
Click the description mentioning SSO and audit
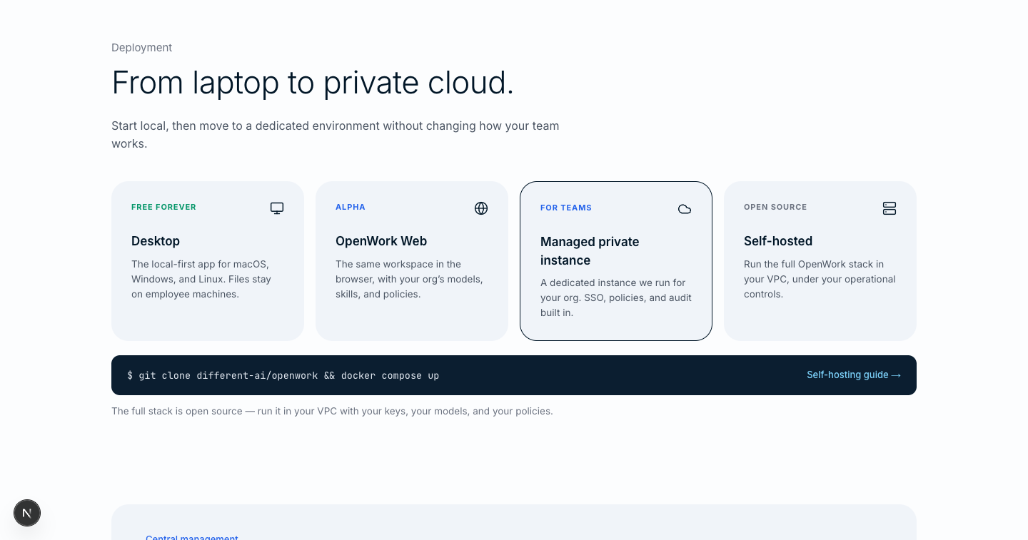616,297
